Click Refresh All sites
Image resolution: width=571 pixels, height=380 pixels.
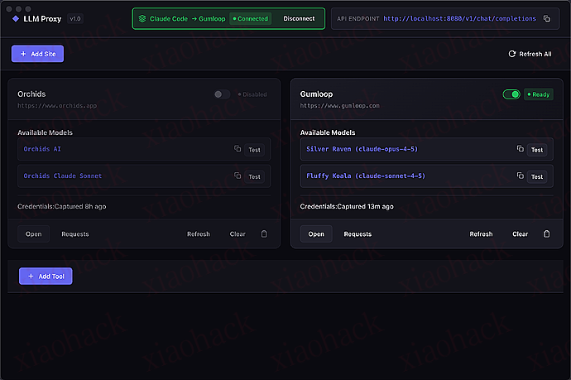tap(530, 54)
